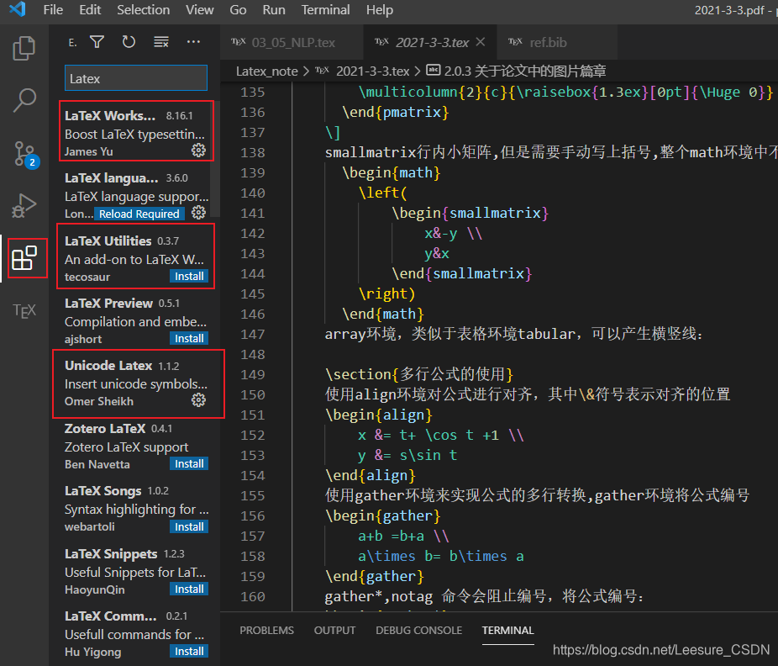Click Latex_note in the breadcrumb path
The width and height of the screenshot is (778, 666).
[x=266, y=71]
